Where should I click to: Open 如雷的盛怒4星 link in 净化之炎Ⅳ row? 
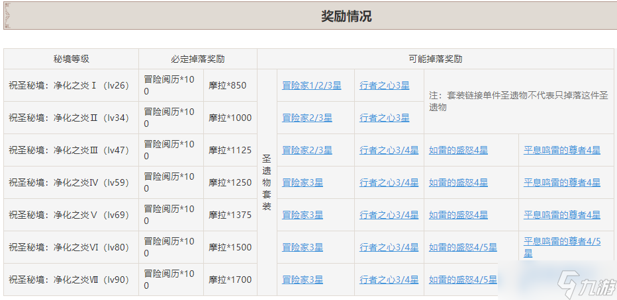(458, 182)
